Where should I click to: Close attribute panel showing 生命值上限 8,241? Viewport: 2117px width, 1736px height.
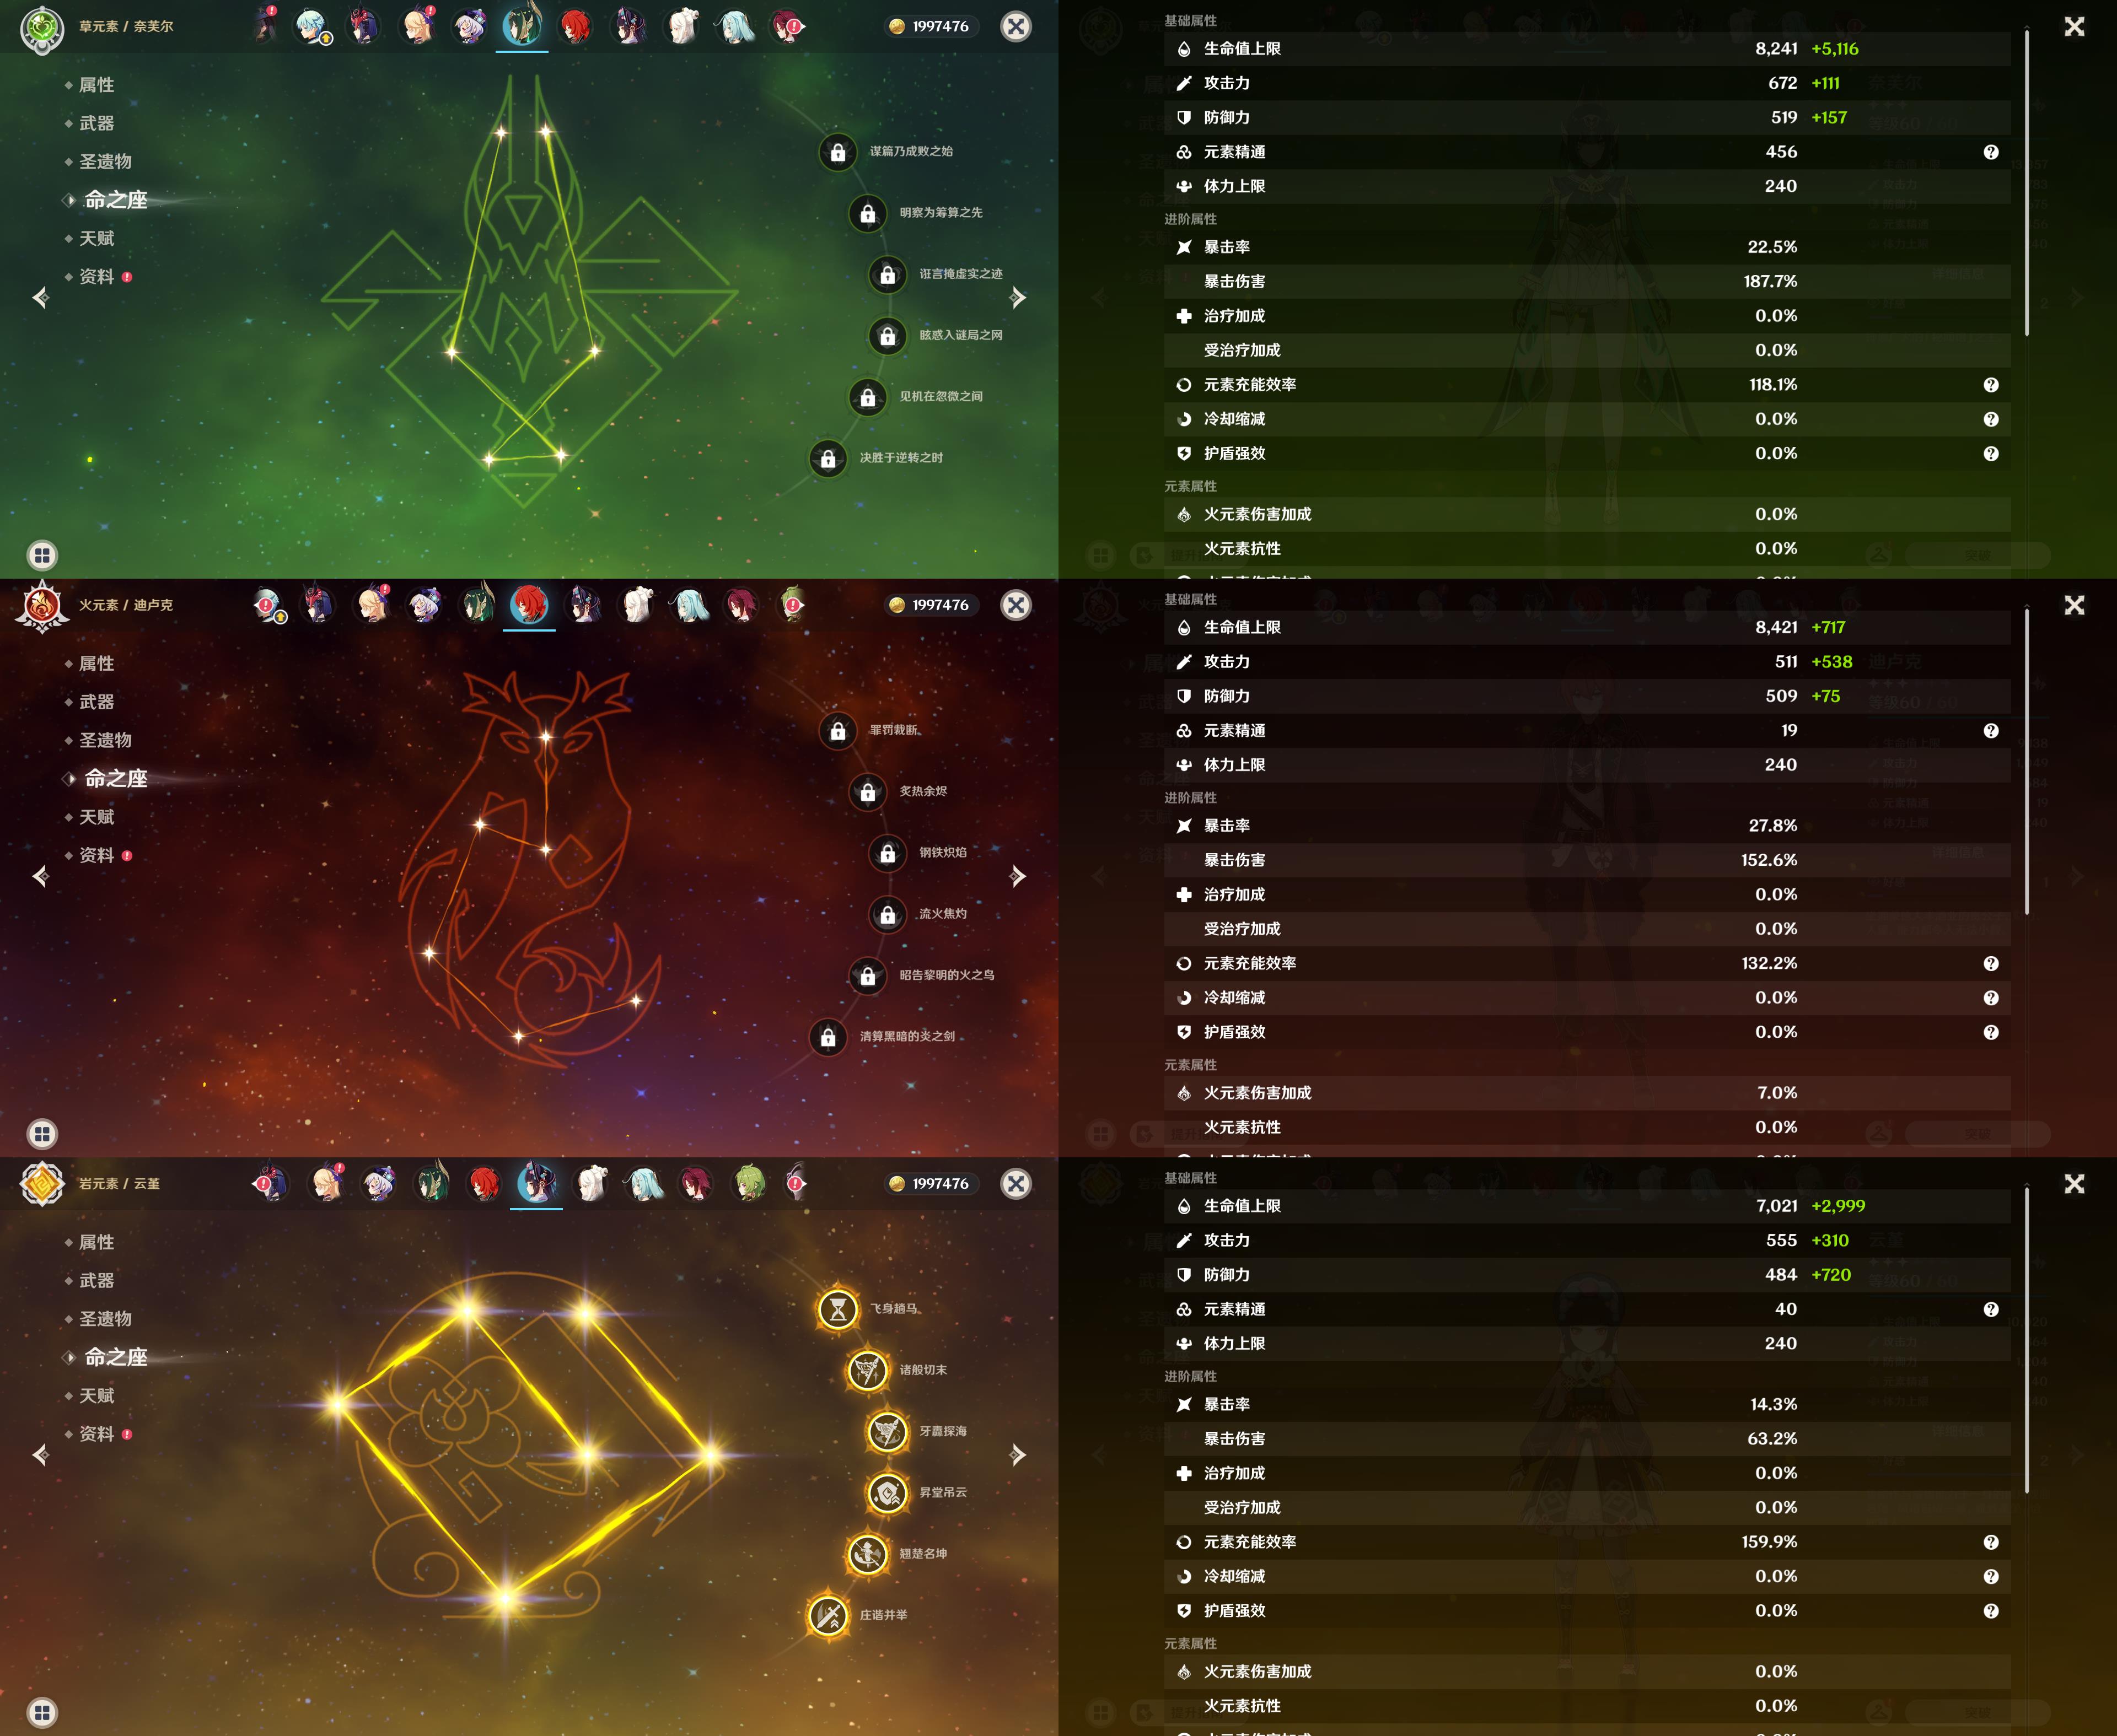[2075, 27]
